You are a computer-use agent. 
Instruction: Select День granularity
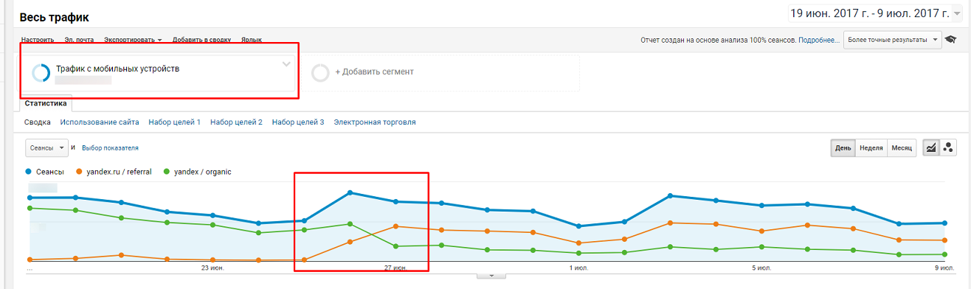[x=843, y=147]
